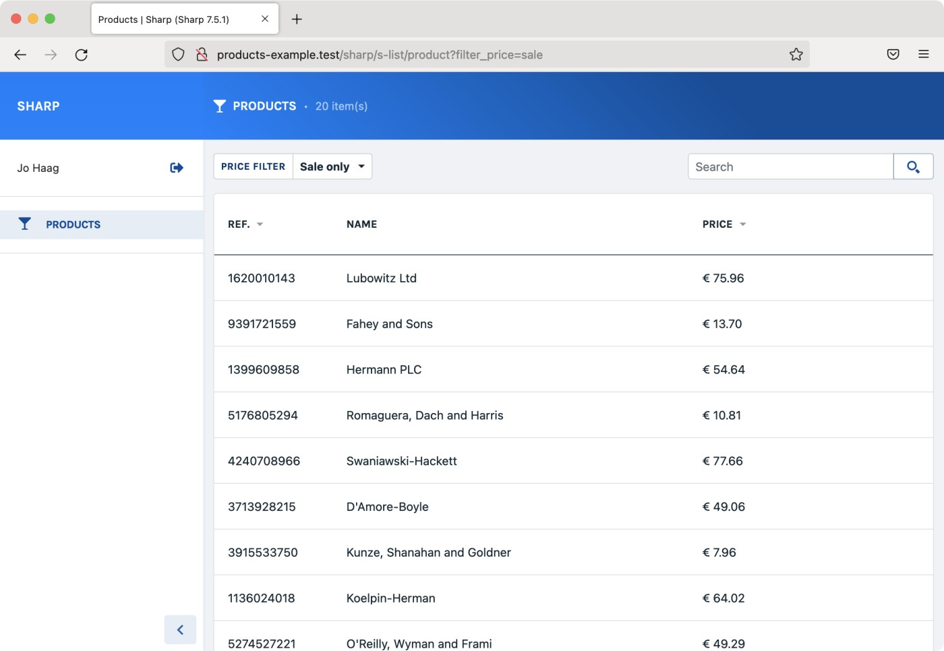Viewport: 944px width, 651px height.
Task: Click the shield tracking protection icon
Action: pos(178,55)
